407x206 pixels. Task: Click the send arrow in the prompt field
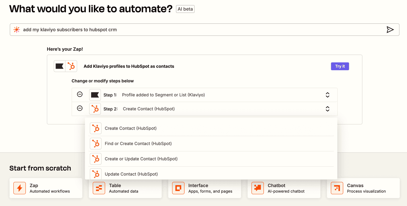click(391, 29)
